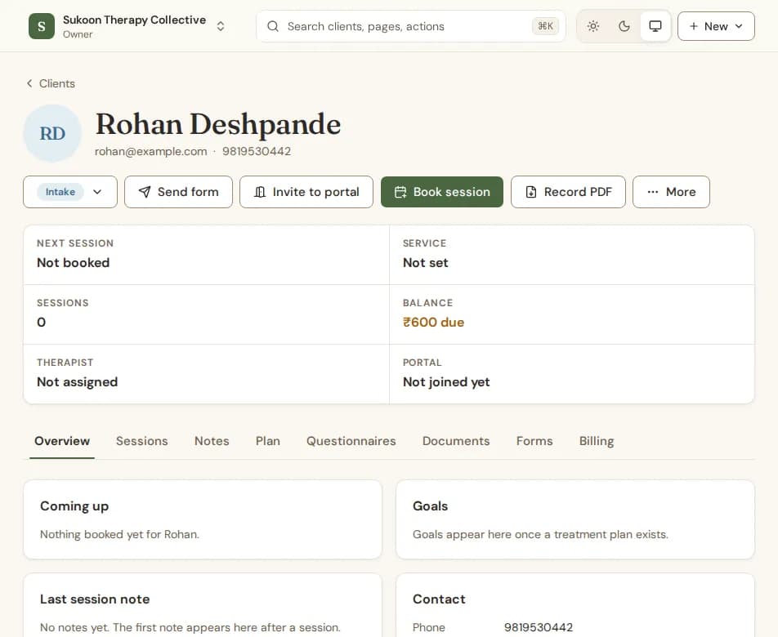Click the Record PDF button
This screenshot has width=778, height=637.
568,192
